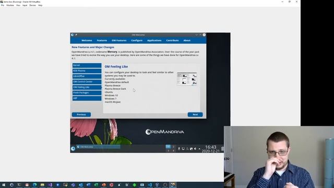334x188 pixels.
Task: Open the VirtualBox View menu
Action: [x=18, y=5]
